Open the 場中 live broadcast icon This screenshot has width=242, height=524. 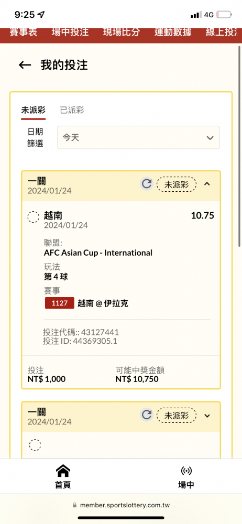186,471
